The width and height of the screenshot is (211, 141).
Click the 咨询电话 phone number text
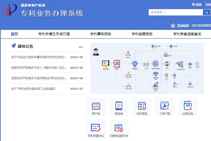(194, 26)
